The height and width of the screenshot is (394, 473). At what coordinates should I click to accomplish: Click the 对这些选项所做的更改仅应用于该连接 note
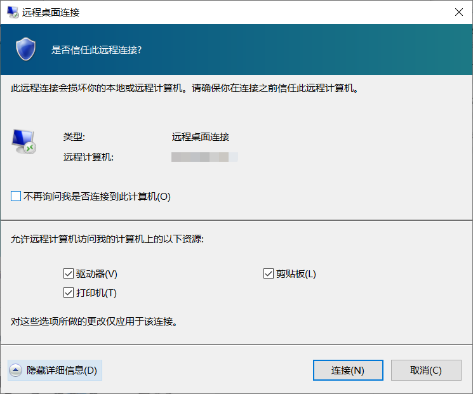[x=94, y=322]
